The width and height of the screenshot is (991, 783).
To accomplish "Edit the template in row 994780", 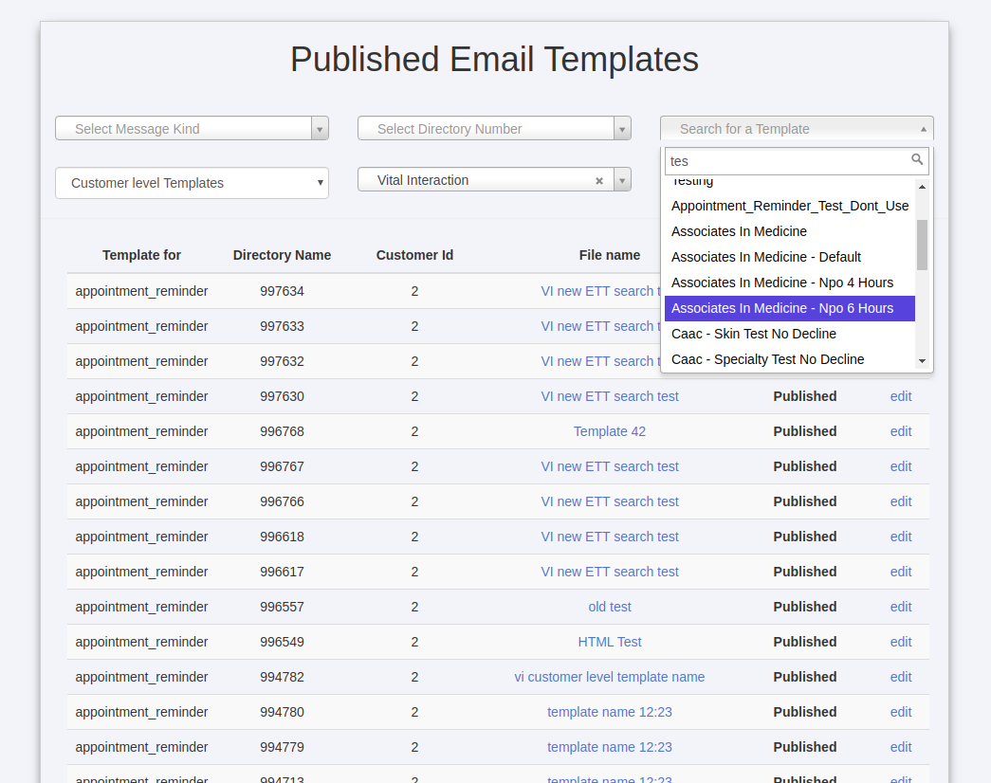I will click(901, 712).
